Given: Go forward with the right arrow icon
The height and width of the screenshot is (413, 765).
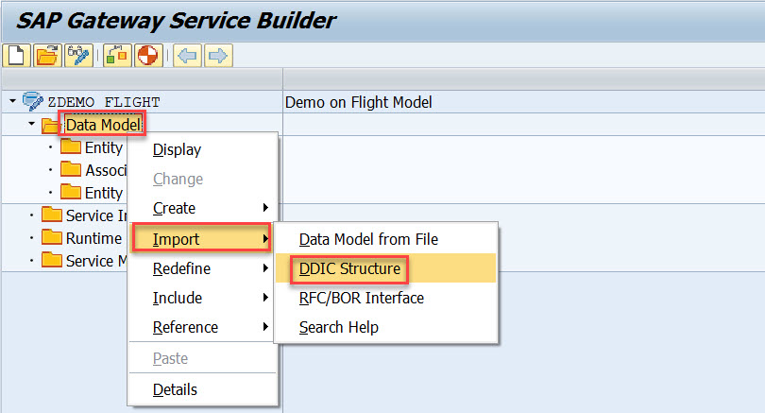Looking at the screenshot, I should point(218,55).
